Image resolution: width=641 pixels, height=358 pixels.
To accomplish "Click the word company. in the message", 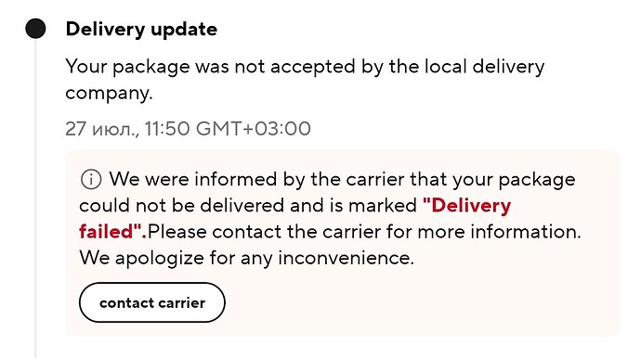I will [x=109, y=93].
